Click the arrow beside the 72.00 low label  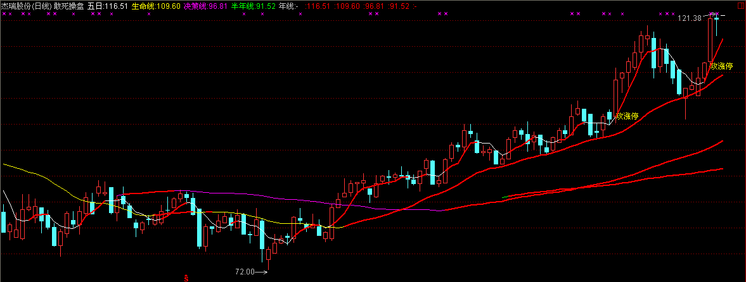(262, 272)
